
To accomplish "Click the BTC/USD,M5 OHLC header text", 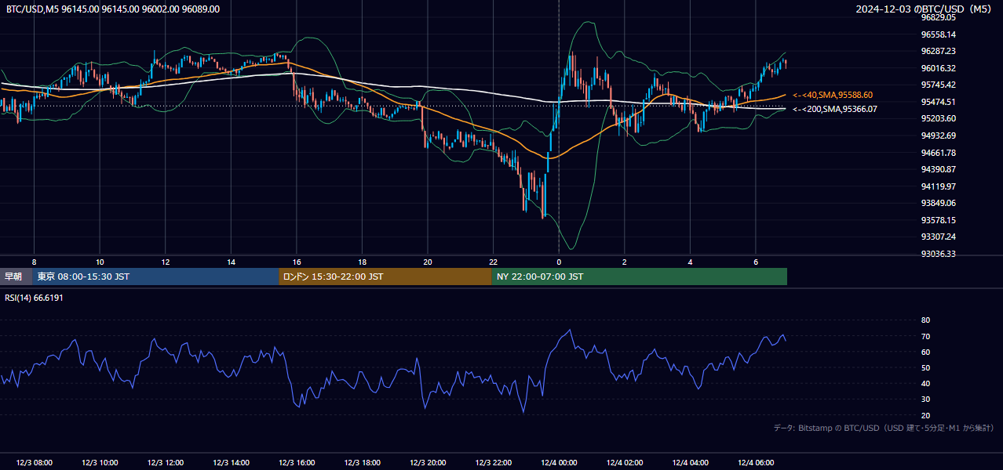I will click(113, 9).
